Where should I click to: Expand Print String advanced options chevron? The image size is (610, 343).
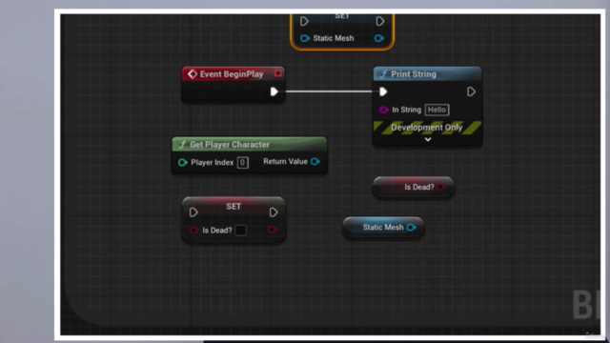coord(428,139)
